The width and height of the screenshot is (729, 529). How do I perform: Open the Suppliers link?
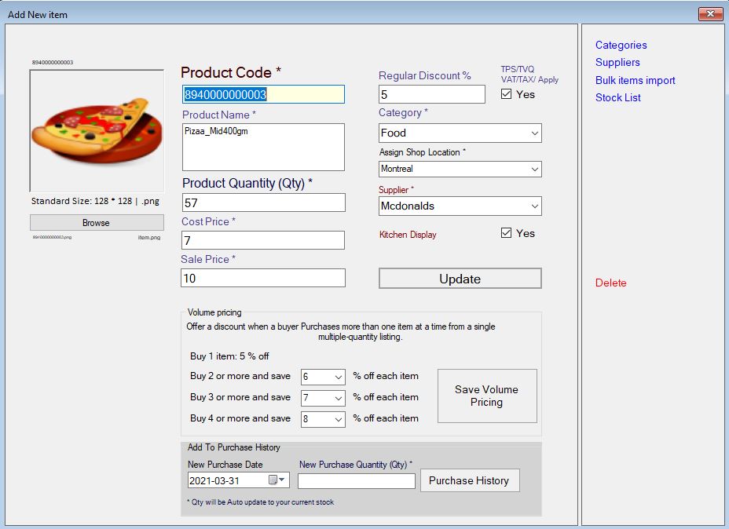click(618, 63)
